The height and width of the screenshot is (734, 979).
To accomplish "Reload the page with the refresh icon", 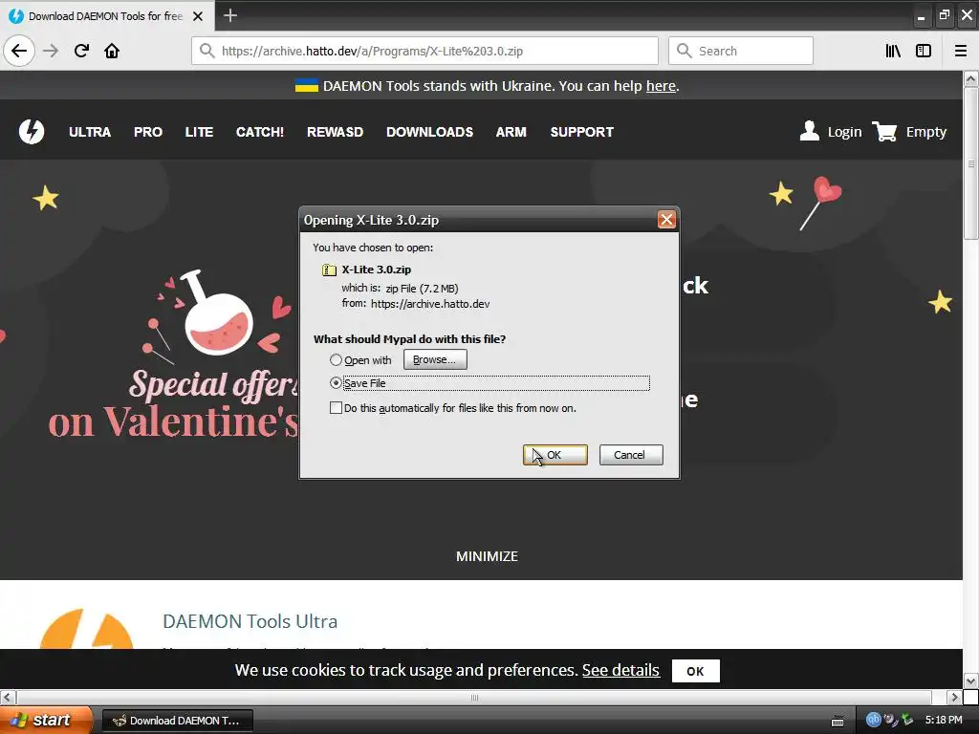I will pos(82,51).
